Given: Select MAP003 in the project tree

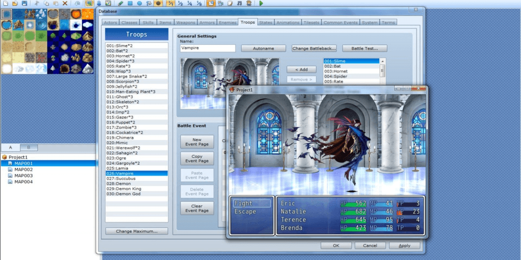Looking at the screenshot, I should [x=23, y=176].
